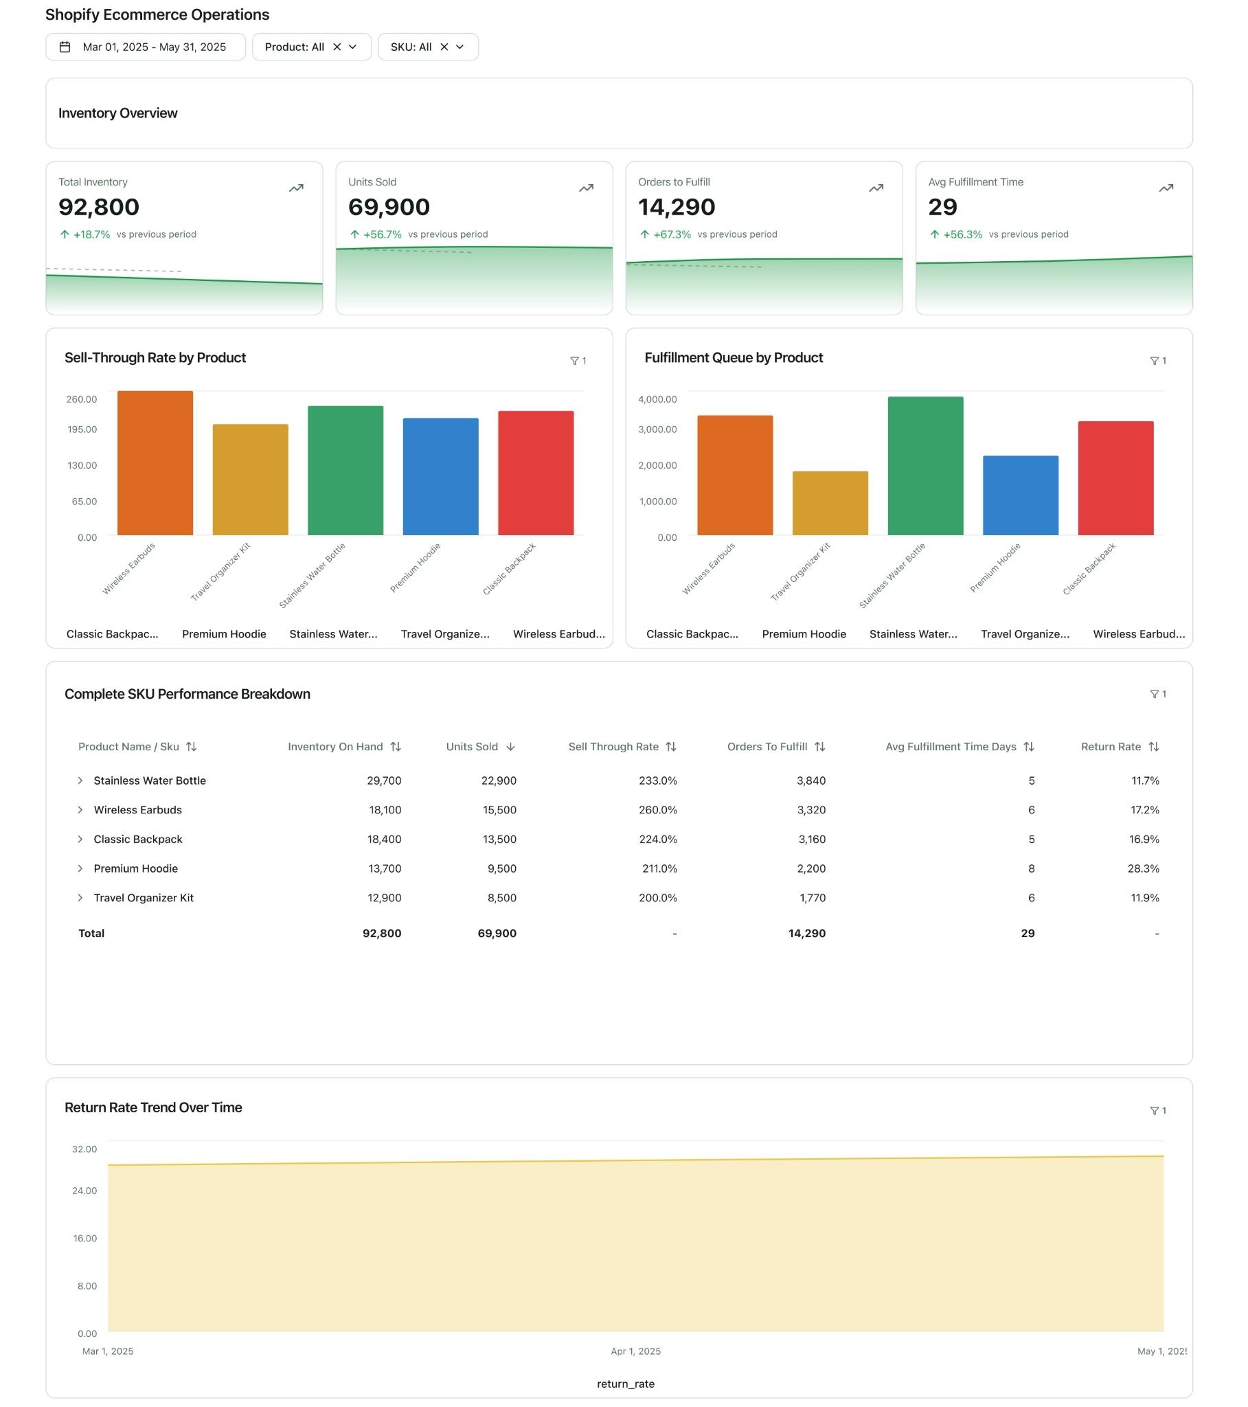Open filter icon on Sell-Through Rate chart

point(577,361)
